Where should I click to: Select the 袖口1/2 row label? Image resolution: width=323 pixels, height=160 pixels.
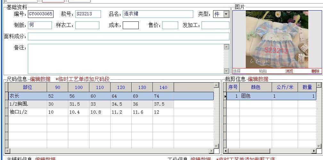[x=28, y=112]
